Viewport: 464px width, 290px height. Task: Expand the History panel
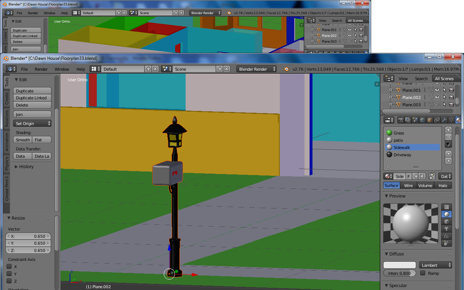[16, 167]
